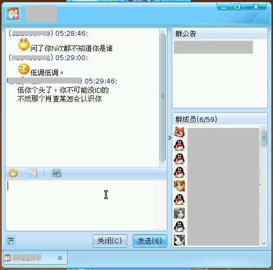This screenshot has width=273, height=270.
Task: Collapse the side panel with arrow
Action: click(x=170, y=138)
